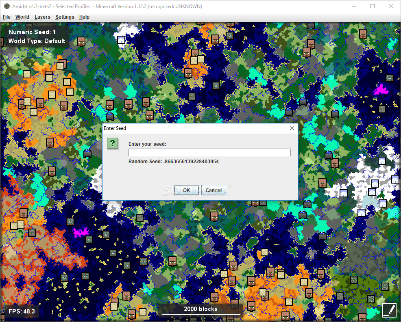Focus the 'Enter your seed' text field
Image resolution: width=401 pixels, height=322 pixels.
click(x=209, y=152)
